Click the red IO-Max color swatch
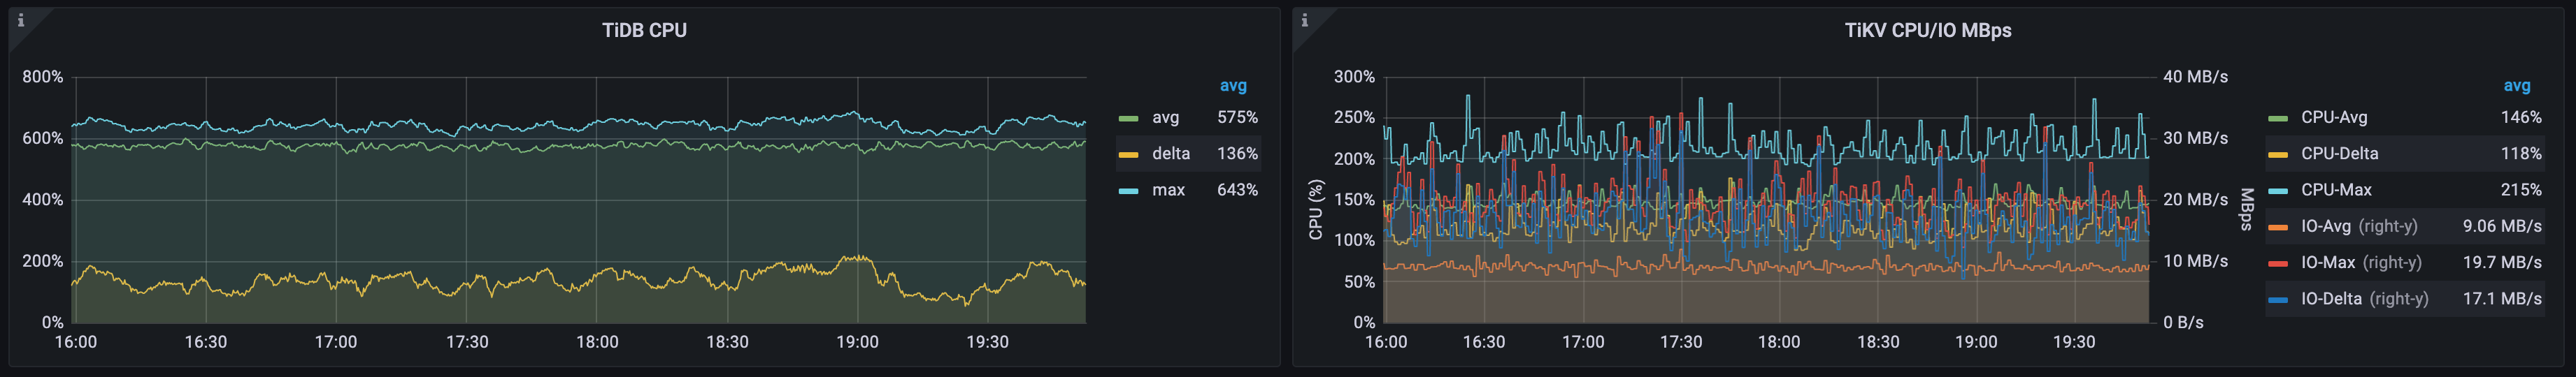Screen dimensions: 2576x377 coord(2278,263)
